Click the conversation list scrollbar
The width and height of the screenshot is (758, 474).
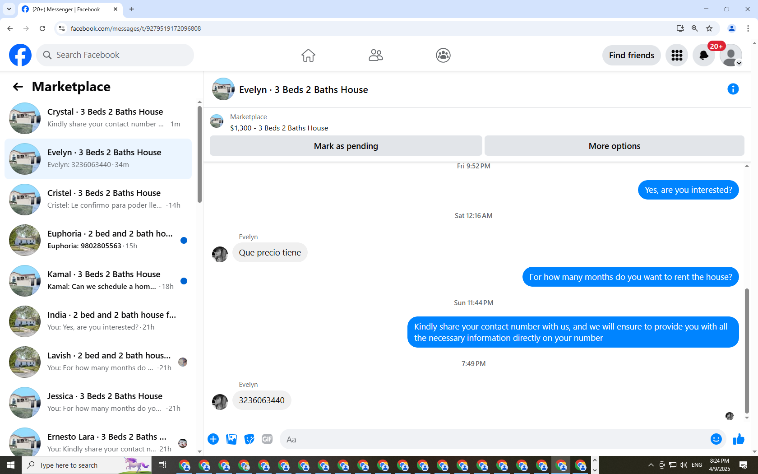click(x=199, y=153)
